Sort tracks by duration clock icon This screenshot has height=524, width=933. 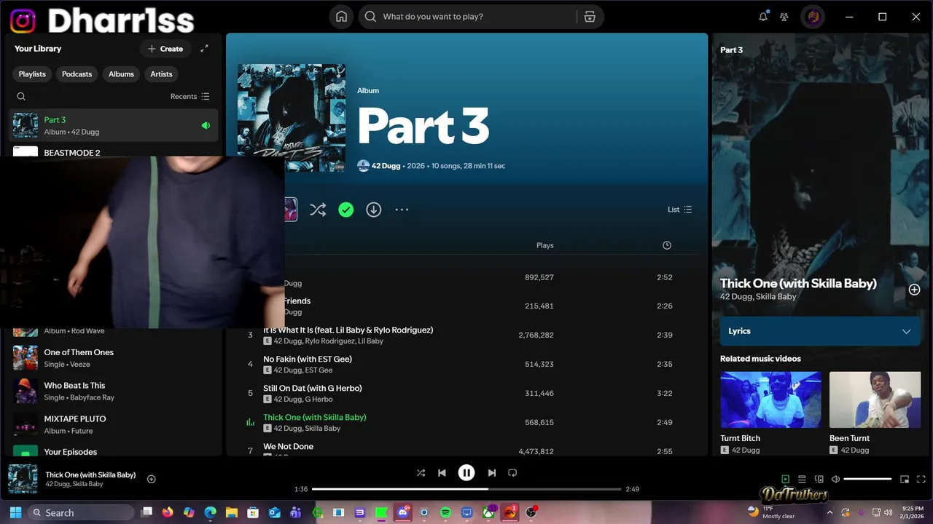coord(666,245)
